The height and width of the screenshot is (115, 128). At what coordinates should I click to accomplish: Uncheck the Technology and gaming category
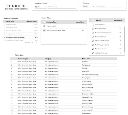pyautogui.click(x=93, y=45)
